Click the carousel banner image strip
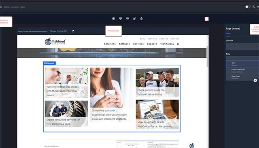259x148 pixels. coord(112,53)
